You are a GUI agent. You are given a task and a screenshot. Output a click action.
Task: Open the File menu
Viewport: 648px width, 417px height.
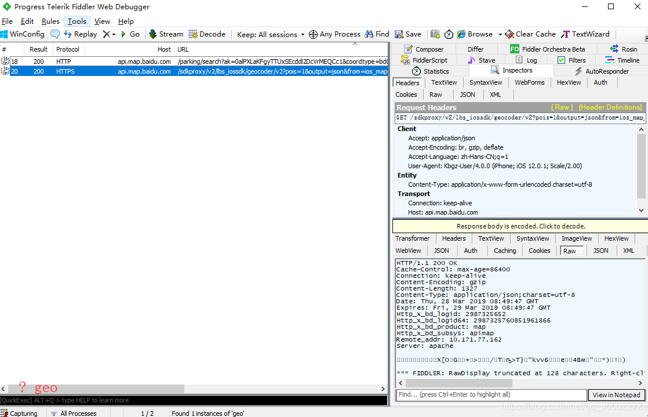[7, 21]
